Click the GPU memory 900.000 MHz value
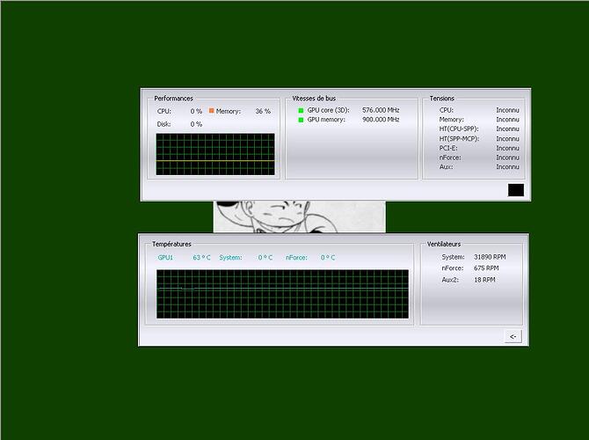589x440 pixels. pyautogui.click(x=381, y=120)
